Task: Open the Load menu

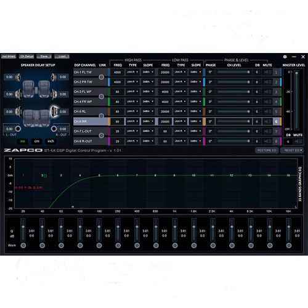Action: point(62,56)
